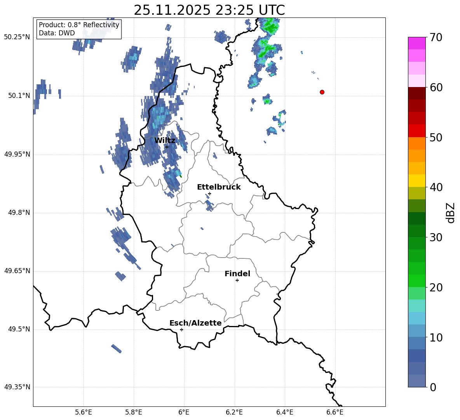This screenshot has height=420, width=460.
Task: Click the 49.95°N latitude label
Action: (x=17, y=154)
